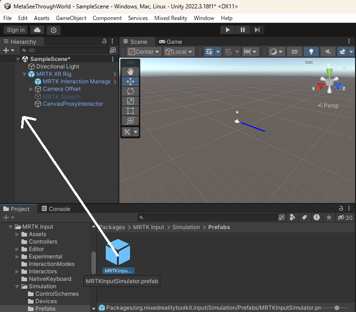Collapse the MRTK XR Rig object

[x=25, y=74]
